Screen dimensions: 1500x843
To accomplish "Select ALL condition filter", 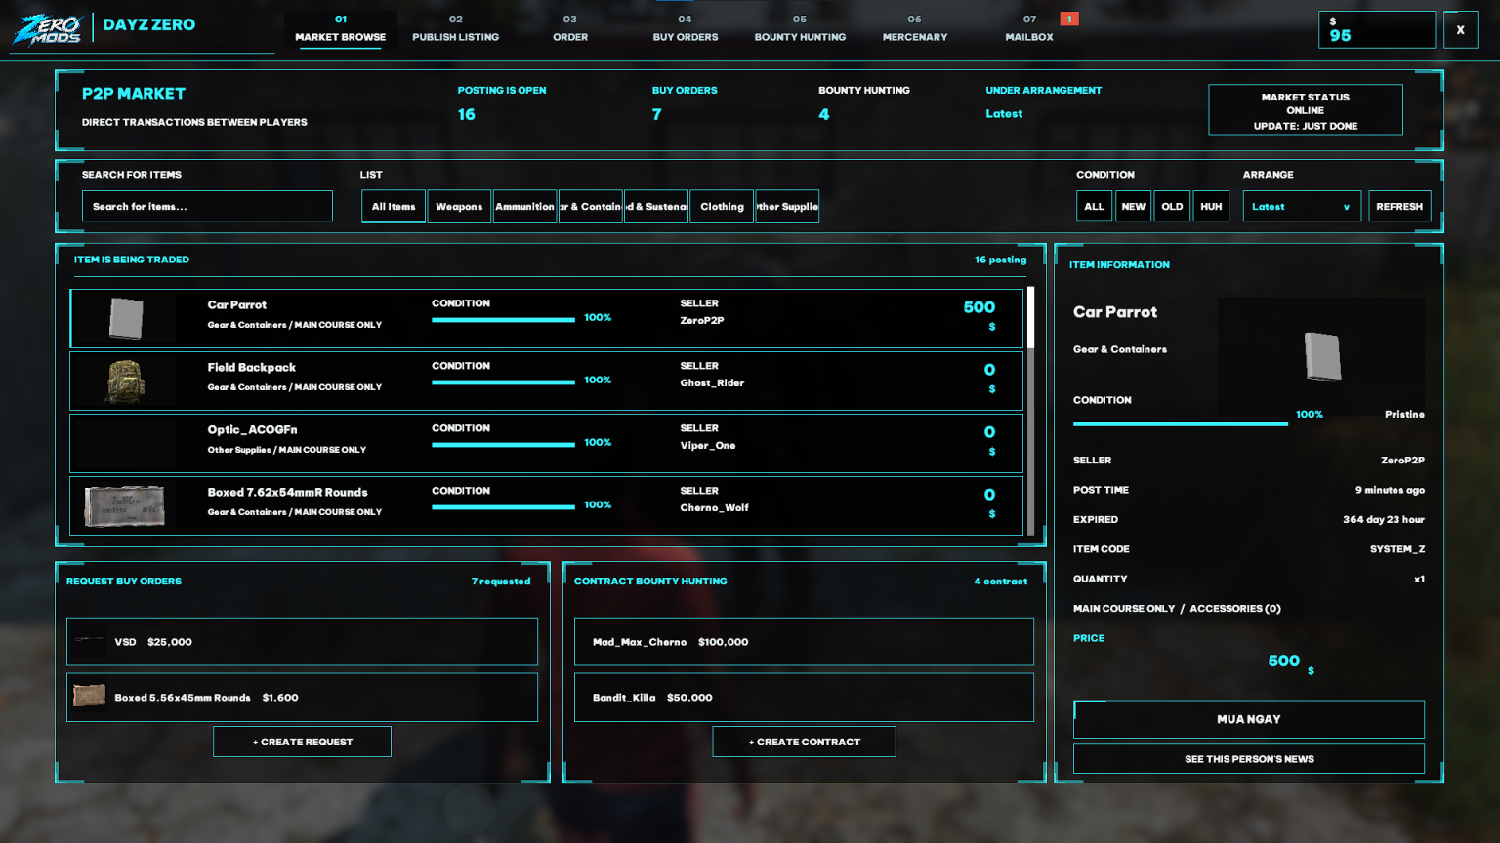I will [1094, 206].
